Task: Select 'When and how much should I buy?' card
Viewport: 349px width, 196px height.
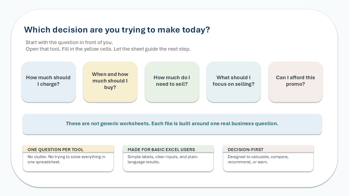Action: point(110,82)
